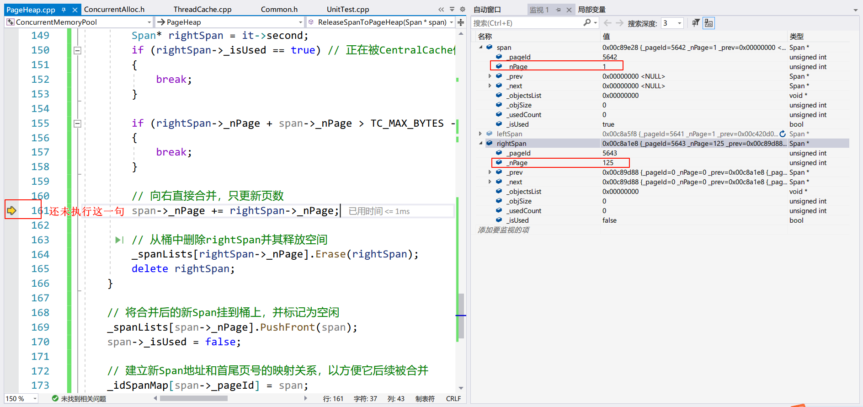Click the CRLF line ending indicator
Screen dimensions: 863x407
tap(453, 399)
